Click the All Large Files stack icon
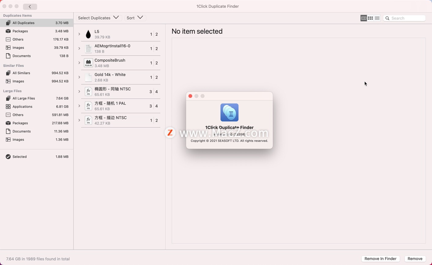Screen dimensions: 432x265 [8, 98]
